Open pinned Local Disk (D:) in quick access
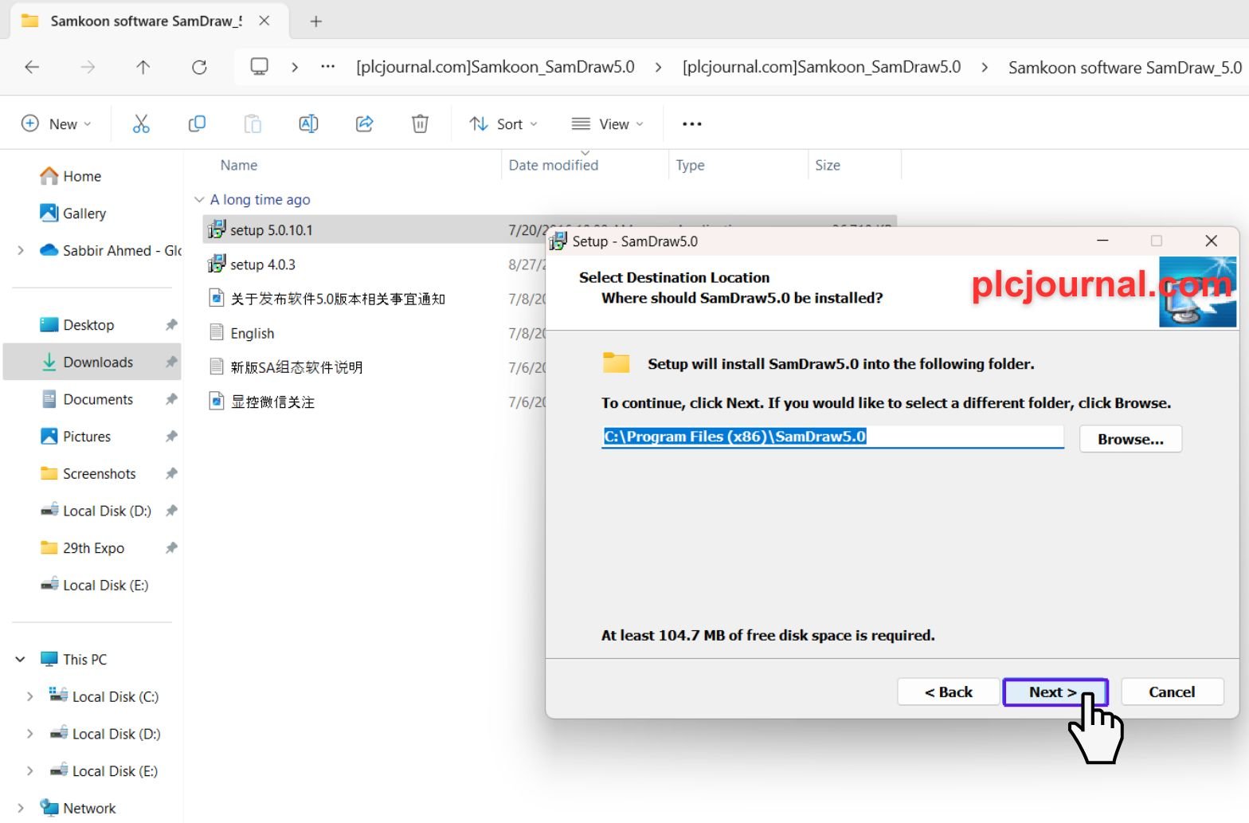This screenshot has height=823, width=1249. (x=96, y=511)
